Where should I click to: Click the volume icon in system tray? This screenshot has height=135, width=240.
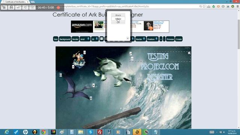click(224, 132)
